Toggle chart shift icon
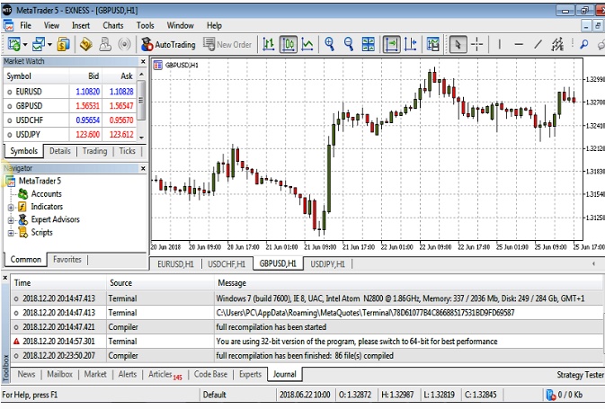 coord(411,44)
